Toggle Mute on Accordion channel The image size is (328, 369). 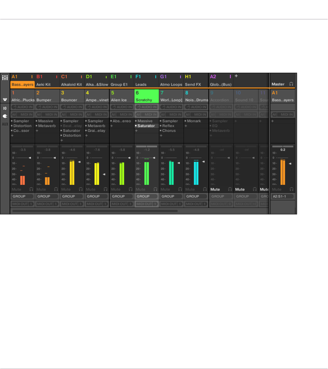215,190
